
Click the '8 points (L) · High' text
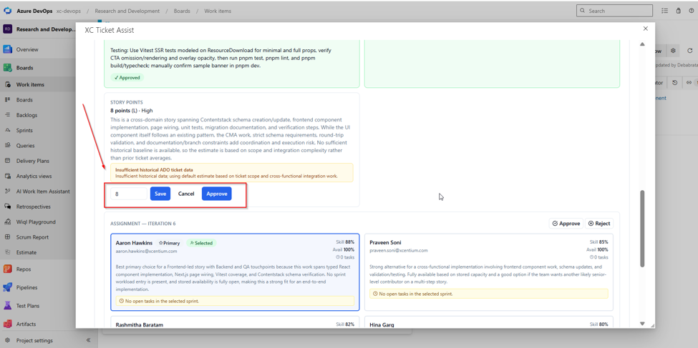(x=131, y=110)
